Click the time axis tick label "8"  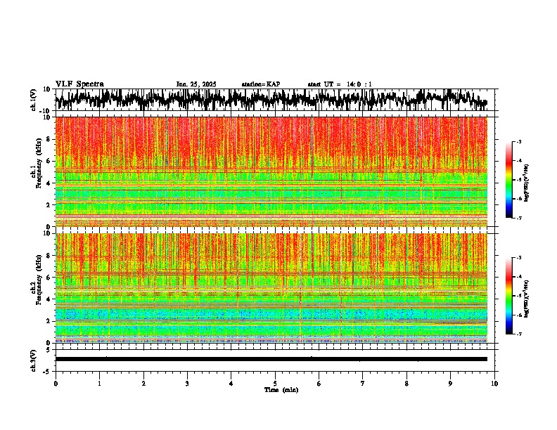click(x=406, y=384)
